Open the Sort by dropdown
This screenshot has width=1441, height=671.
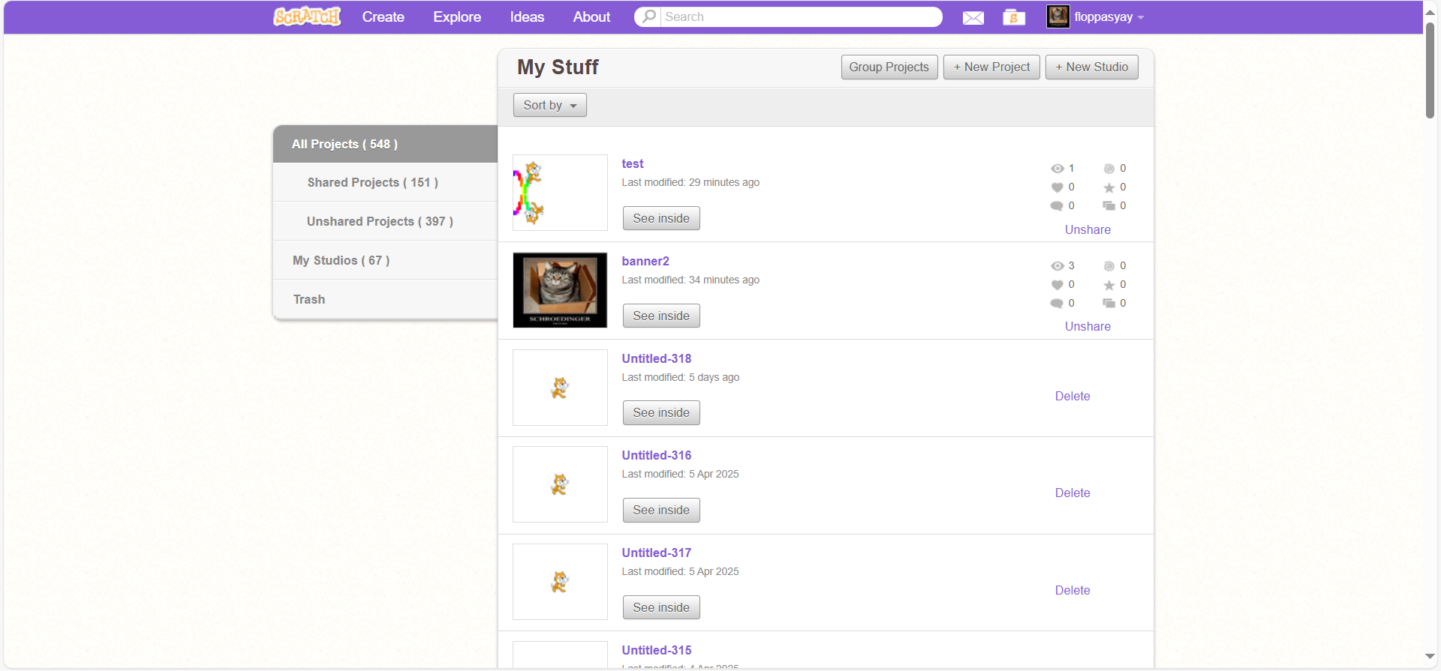tap(549, 105)
